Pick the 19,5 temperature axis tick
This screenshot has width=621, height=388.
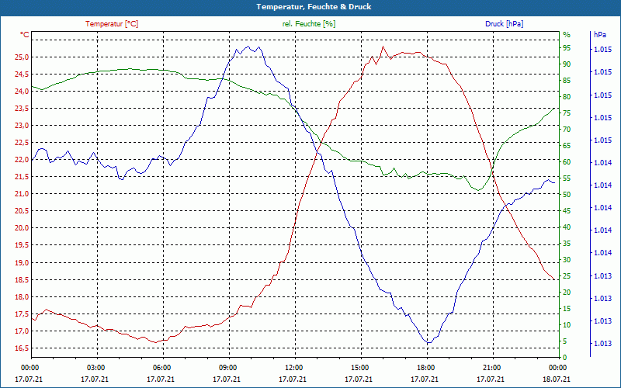[22, 245]
